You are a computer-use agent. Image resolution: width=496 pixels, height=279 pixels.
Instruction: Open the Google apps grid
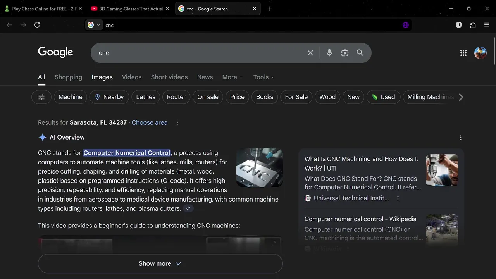coord(463,53)
